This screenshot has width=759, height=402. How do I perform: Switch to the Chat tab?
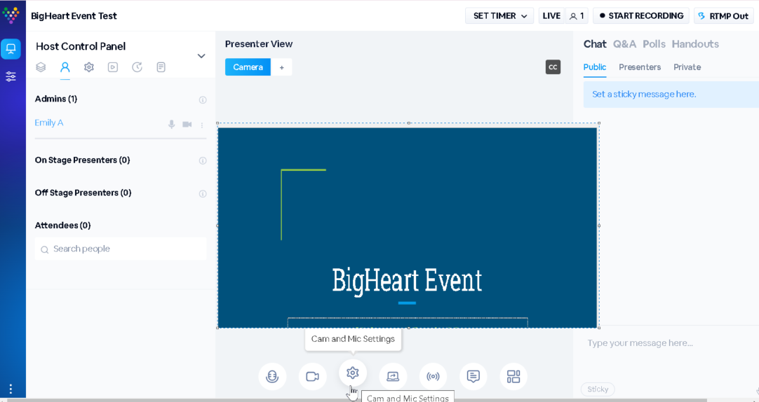click(x=595, y=44)
